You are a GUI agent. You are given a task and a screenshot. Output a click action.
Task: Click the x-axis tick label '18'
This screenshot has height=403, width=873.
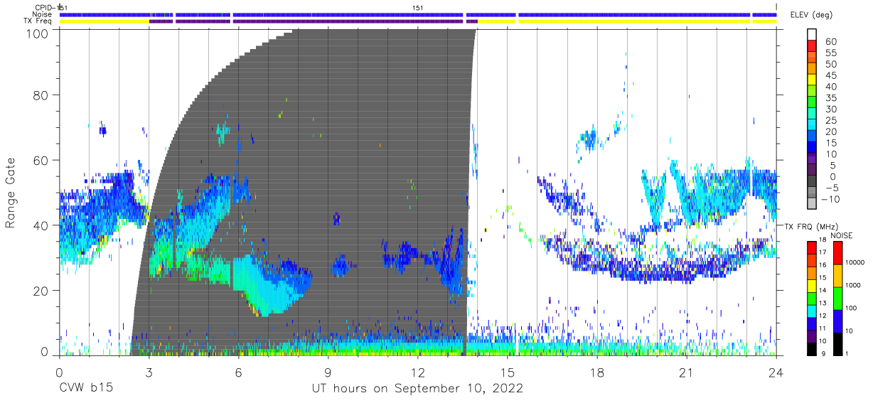pos(597,372)
